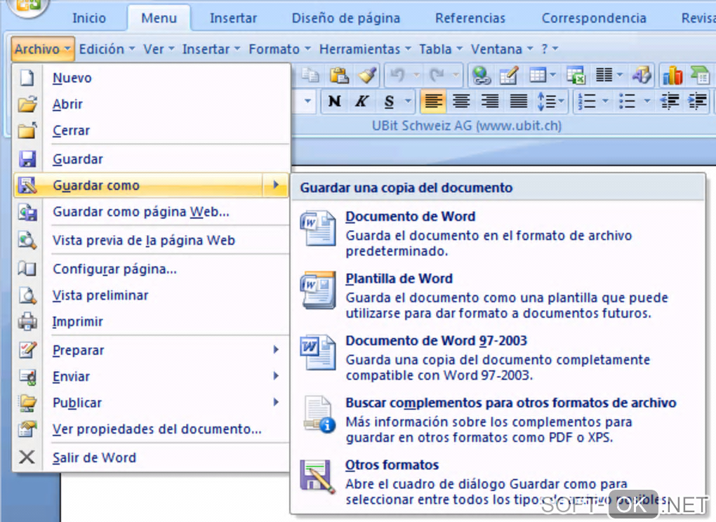
Task: Choose Nuevo from the Archivo menu
Action: (151, 78)
